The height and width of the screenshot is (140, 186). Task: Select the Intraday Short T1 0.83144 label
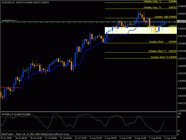point(162,51)
